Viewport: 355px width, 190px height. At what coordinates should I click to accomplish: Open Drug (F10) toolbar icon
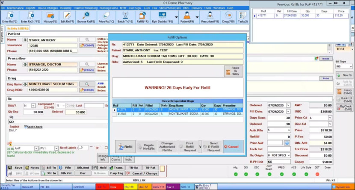point(228,18)
